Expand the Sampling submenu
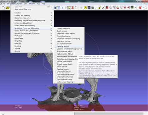Screen dimensions: 148x115 [x=32, y=46]
